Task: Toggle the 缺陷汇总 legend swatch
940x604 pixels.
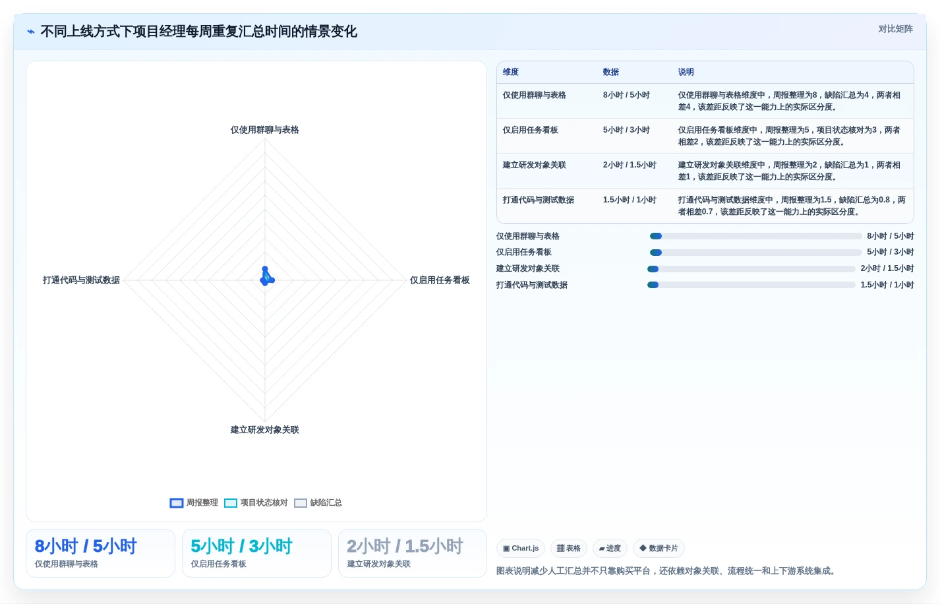Action: 301,503
